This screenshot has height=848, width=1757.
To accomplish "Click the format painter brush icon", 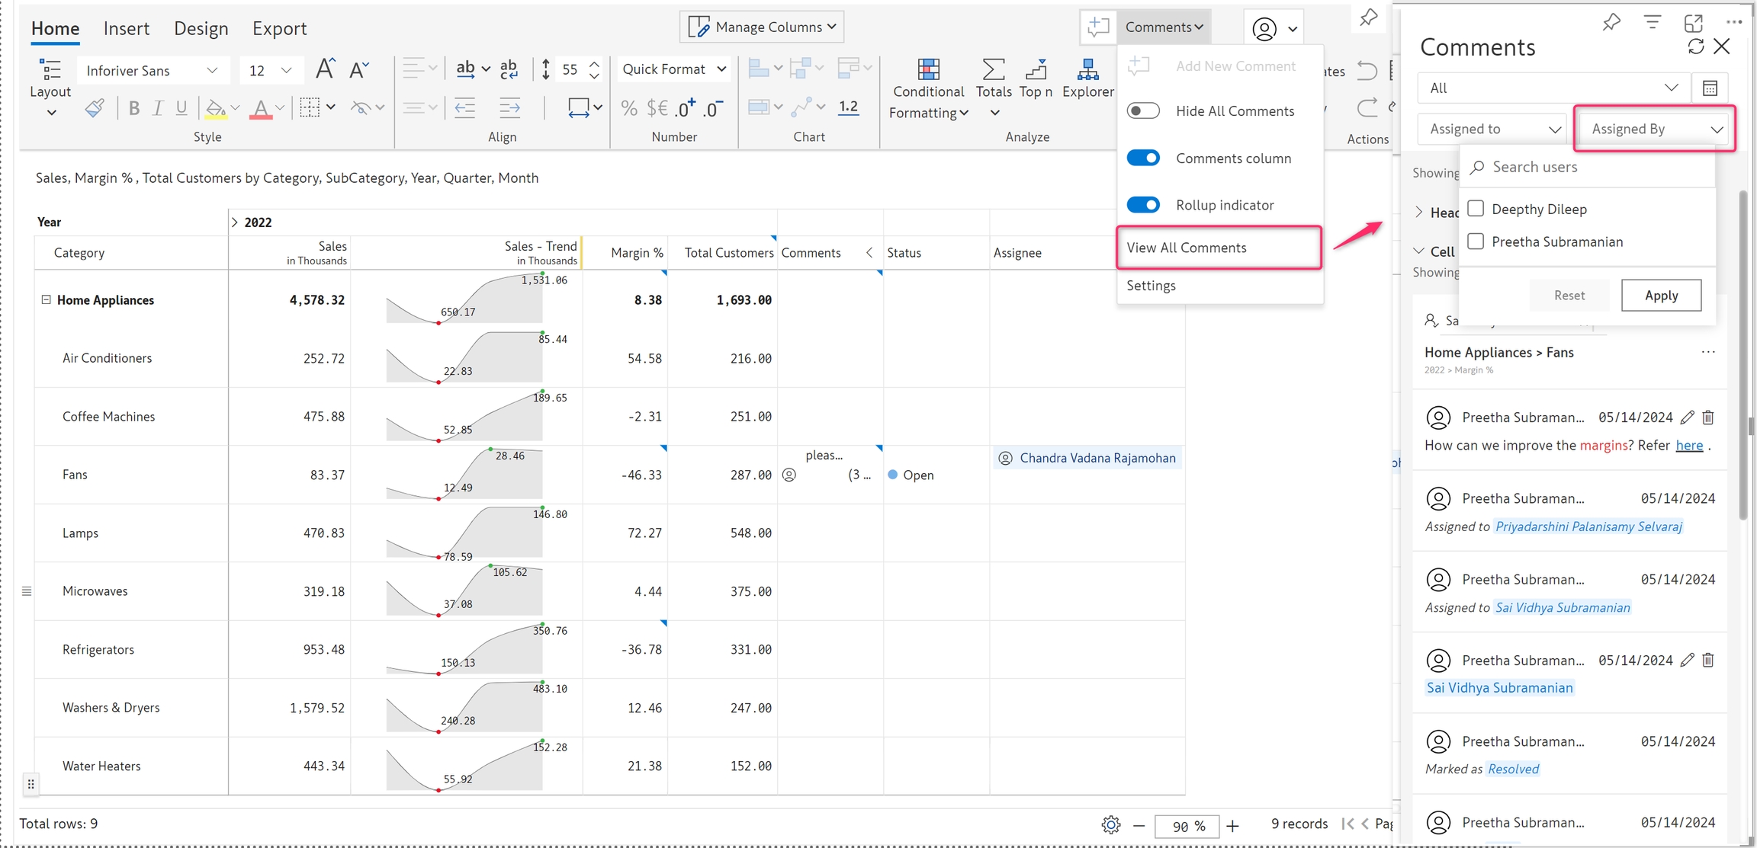I will (95, 108).
